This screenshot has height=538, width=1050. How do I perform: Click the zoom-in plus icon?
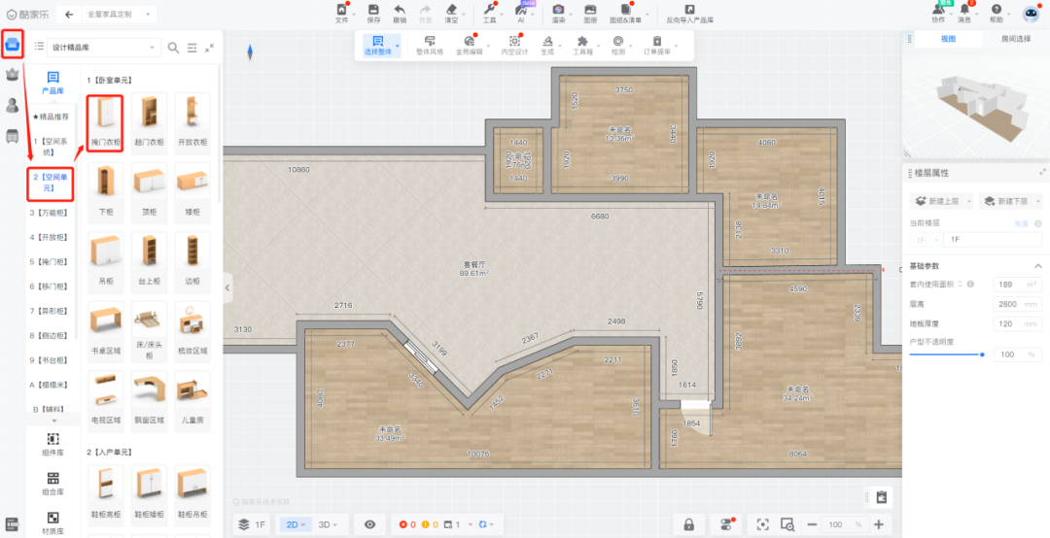pos(879,524)
